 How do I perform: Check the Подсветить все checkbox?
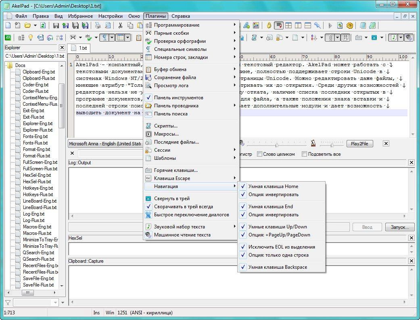[304, 154]
